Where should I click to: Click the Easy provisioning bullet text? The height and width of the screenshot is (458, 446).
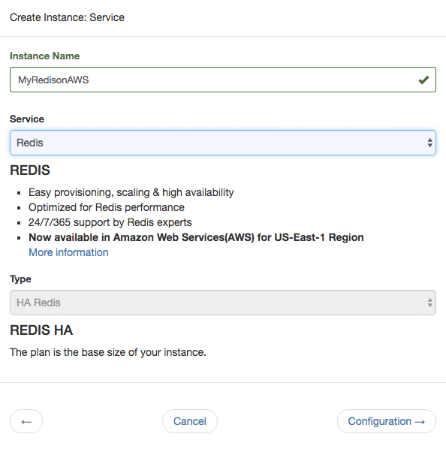point(131,192)
